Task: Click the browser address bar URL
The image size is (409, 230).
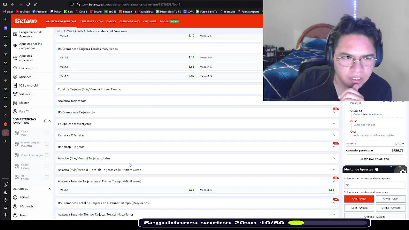Action: point(131,4)
